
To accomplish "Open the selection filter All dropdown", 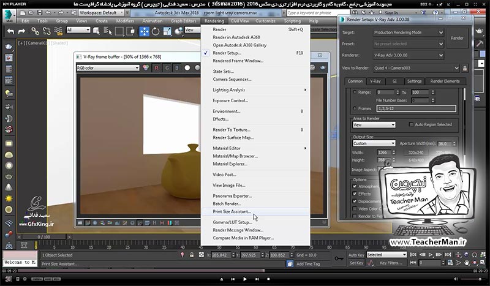I will pos(78,30).
